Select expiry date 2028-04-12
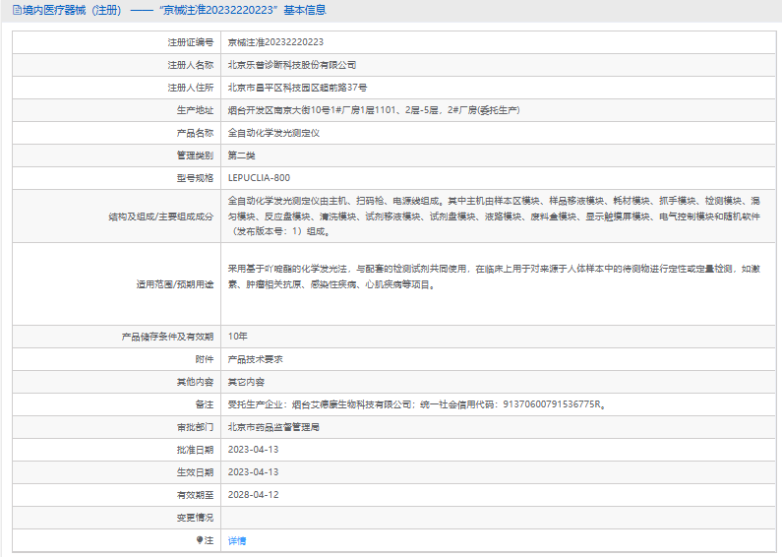 click(x=254, y=495)
